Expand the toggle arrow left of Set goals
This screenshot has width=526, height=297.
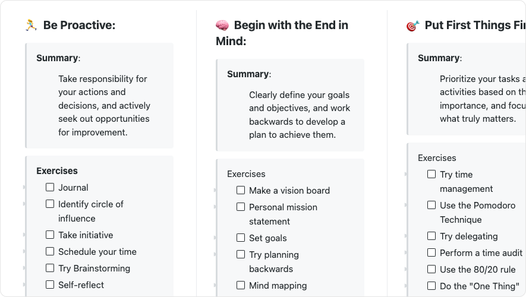tap(216, 238)
